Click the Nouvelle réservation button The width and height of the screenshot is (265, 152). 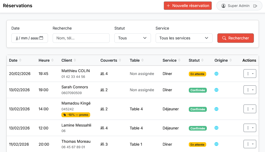(x=188, y=6)
